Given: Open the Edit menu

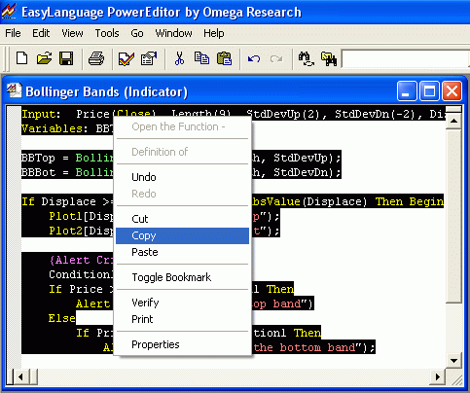Looking at the screenshot, I should (41, 33).
